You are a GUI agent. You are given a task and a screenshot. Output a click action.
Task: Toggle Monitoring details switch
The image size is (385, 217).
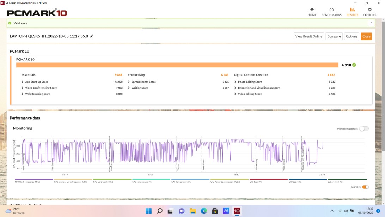[364, 129]
